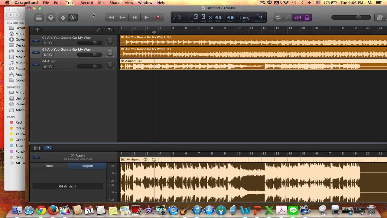Screen dimensions: 387x218
Task: Open the Calendar app in the Dock
Action: click(x=89, y=210)
